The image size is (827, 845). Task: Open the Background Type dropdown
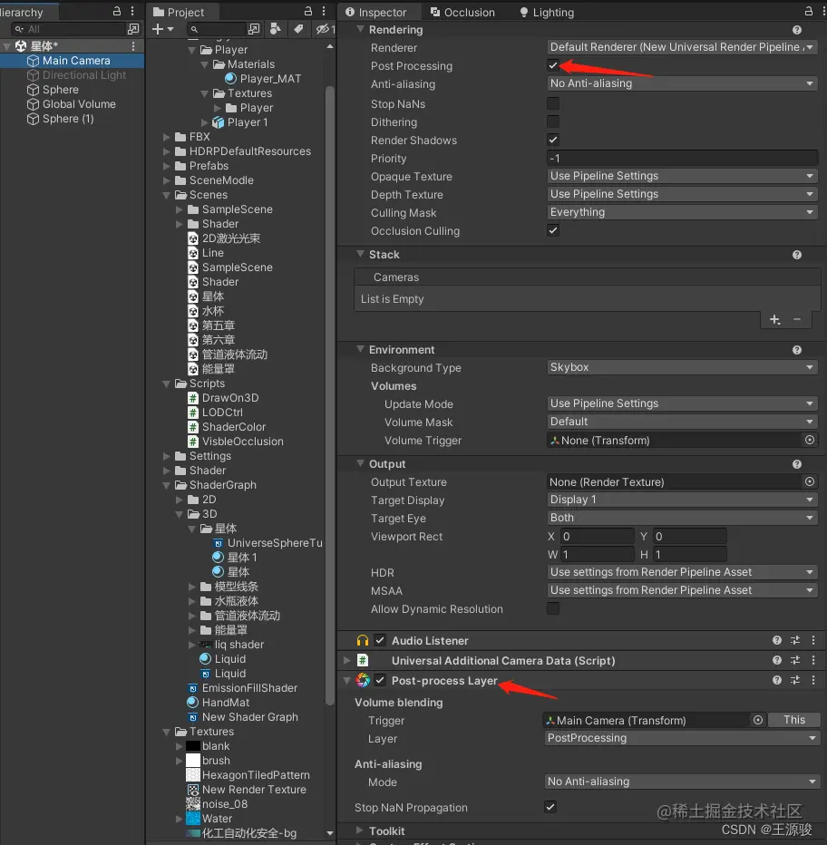(682, 367)
